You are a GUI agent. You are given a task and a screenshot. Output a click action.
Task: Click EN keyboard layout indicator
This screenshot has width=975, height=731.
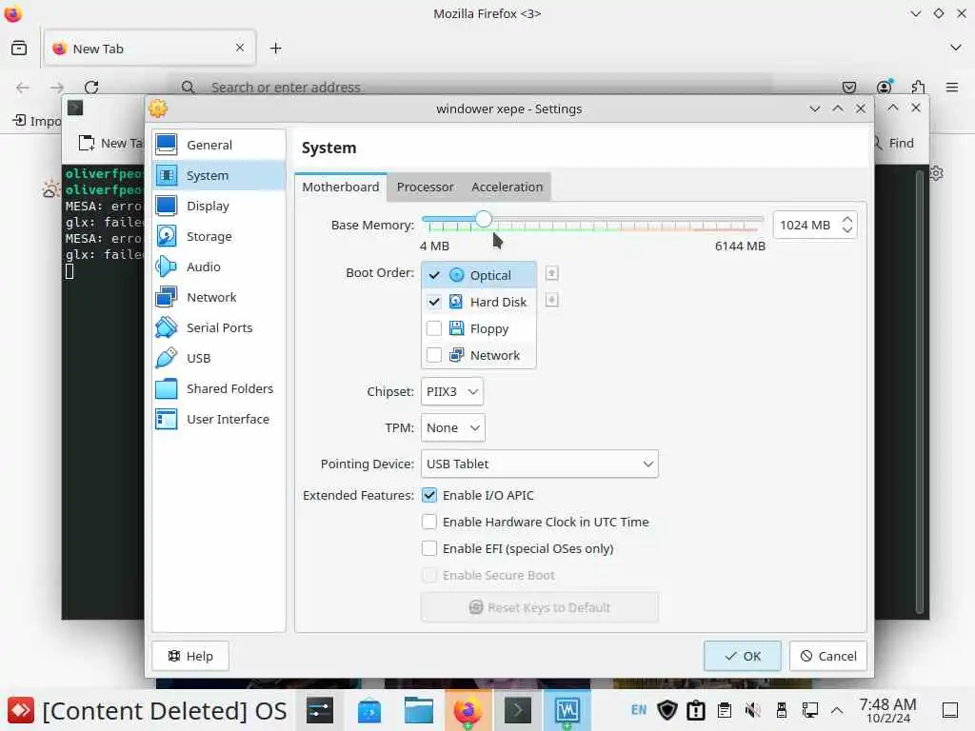[x=639, y=710]
